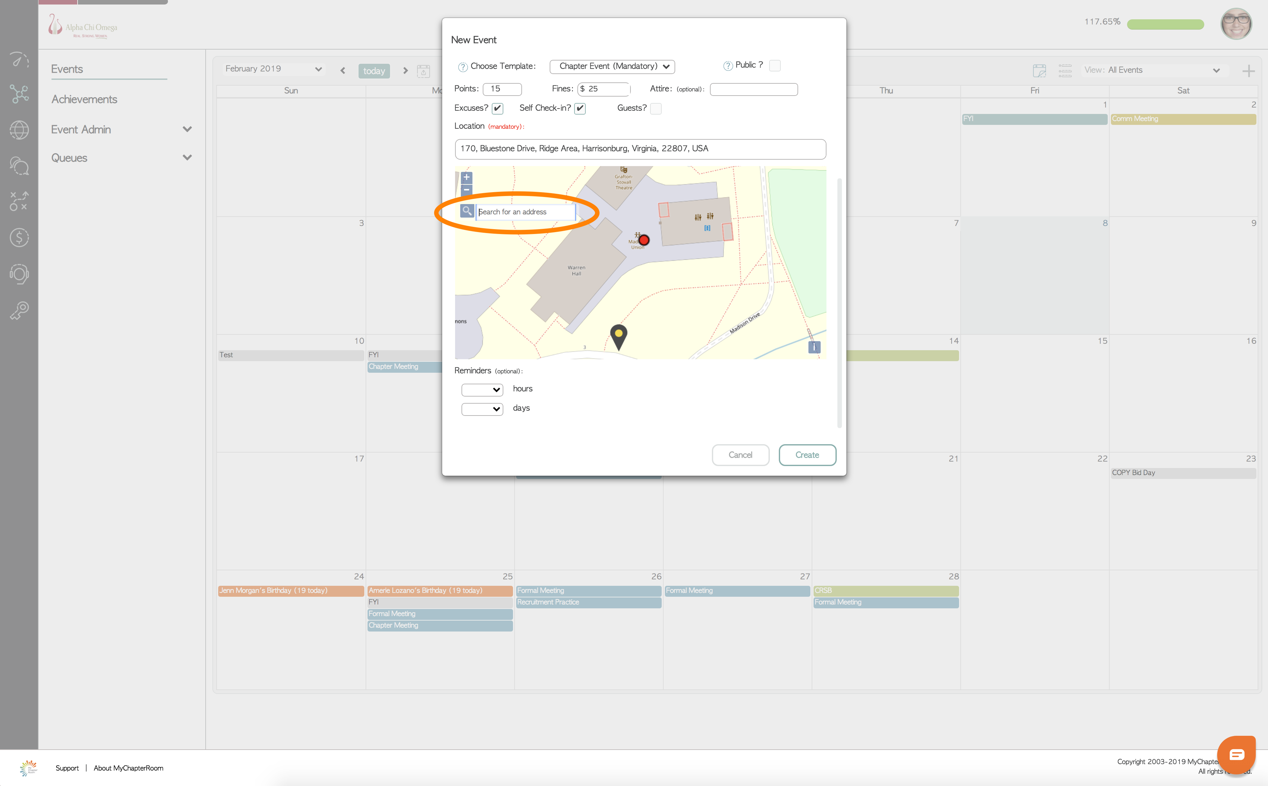Click the Create button
Viewport: 1268px width, 786px height.
[806, 455]
